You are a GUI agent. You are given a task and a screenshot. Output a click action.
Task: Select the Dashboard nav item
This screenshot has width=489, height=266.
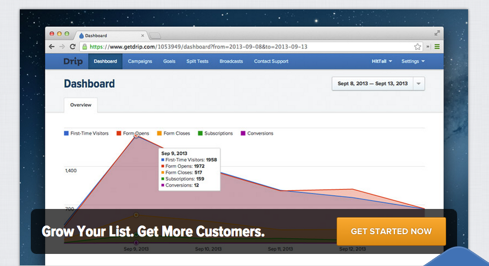point(106,61)
